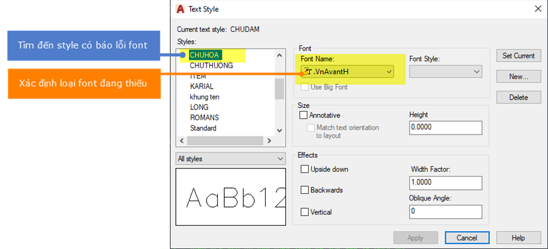Screen dimensions: 548x249
Task: Select the ROMANS style
Action: click(205, 118)
